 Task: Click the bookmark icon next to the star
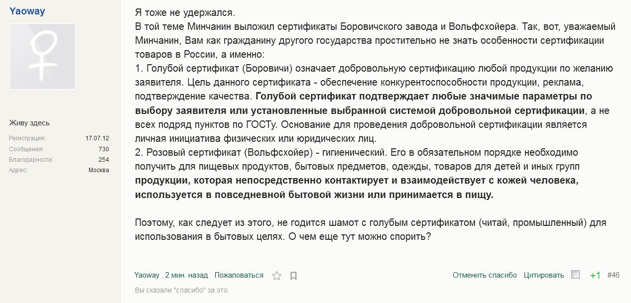pos(293,276)
